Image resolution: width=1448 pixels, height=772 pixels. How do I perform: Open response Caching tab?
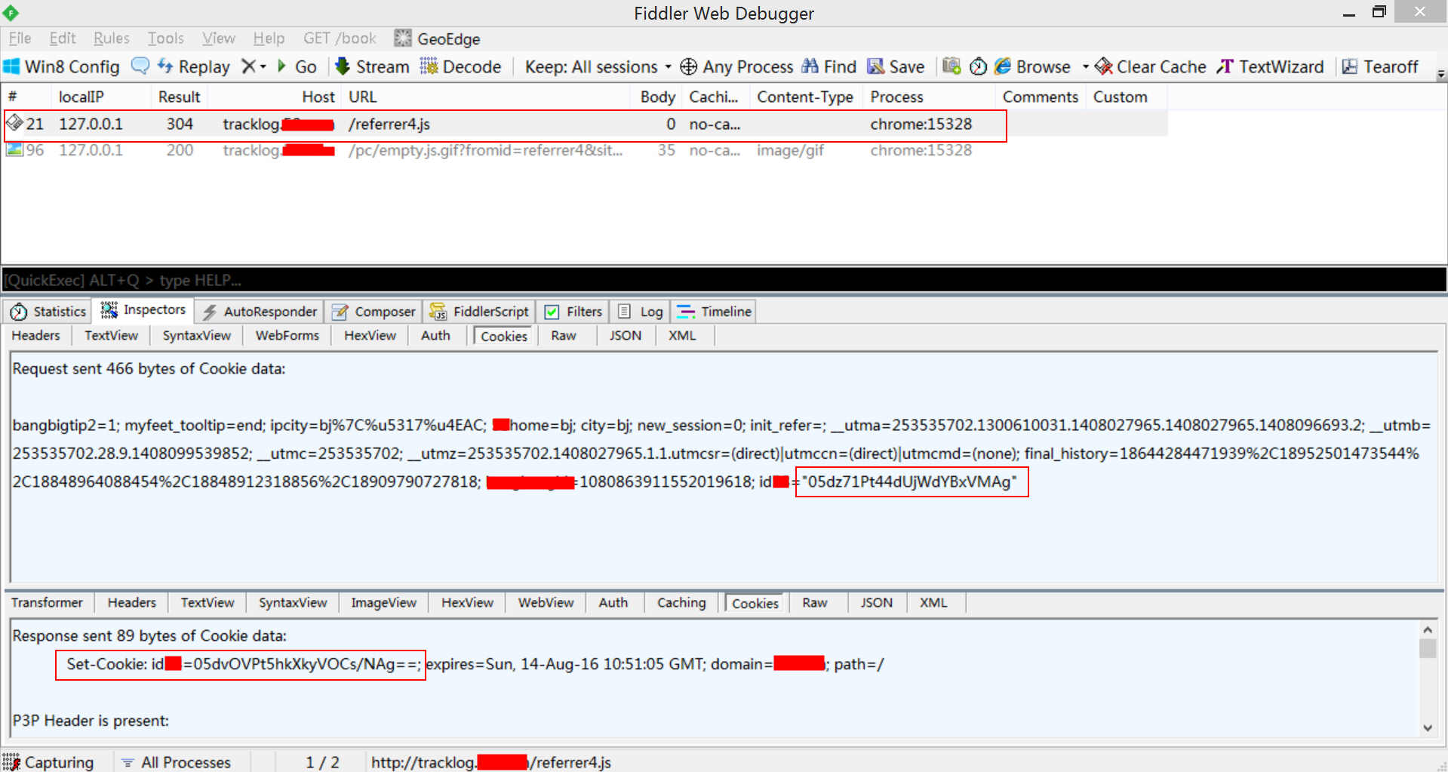(x=681, y=603)
